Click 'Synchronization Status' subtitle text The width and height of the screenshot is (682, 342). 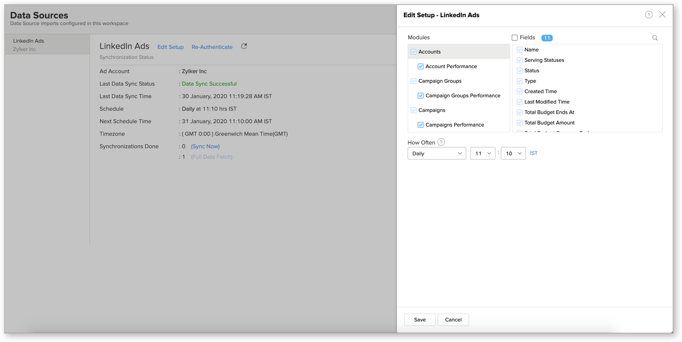(126, 57)
